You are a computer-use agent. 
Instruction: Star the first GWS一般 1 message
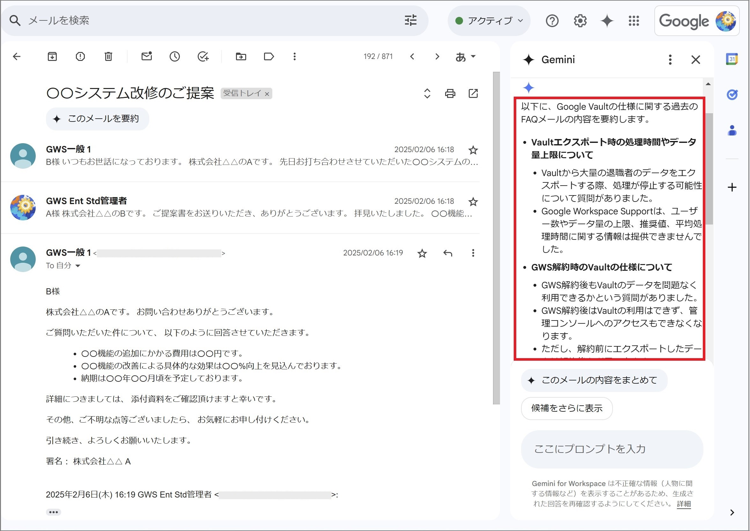coord(473,150)
